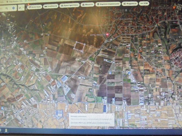Click the bottom-left corner point of measured area

click(74, 49)
